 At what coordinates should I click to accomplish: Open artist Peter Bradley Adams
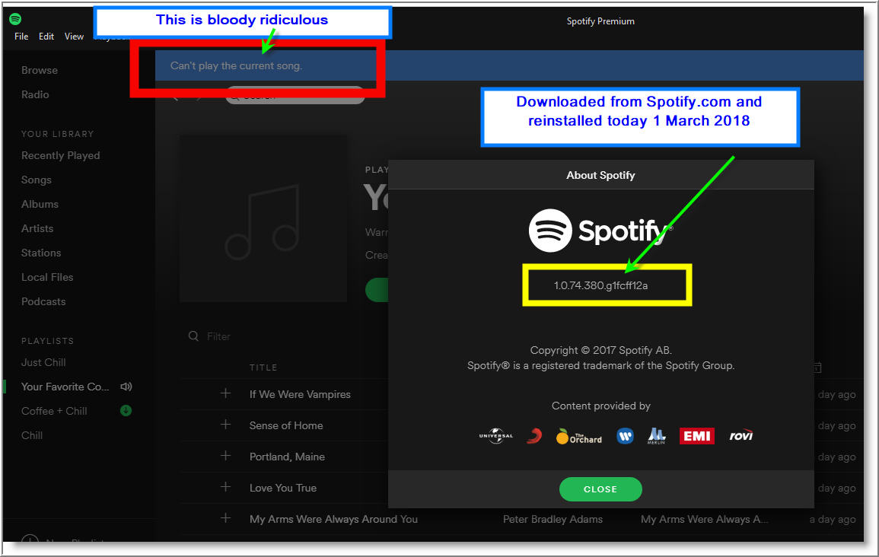tap(553, 520)
